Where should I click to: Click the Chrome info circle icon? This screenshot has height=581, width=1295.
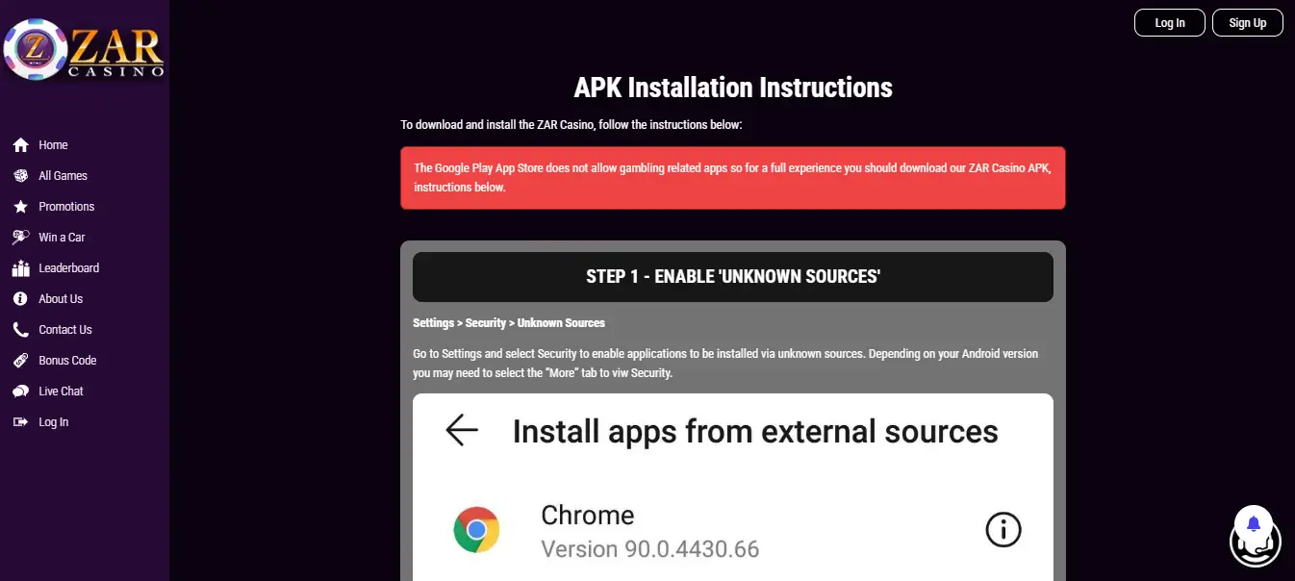(x=1003, y=530)
